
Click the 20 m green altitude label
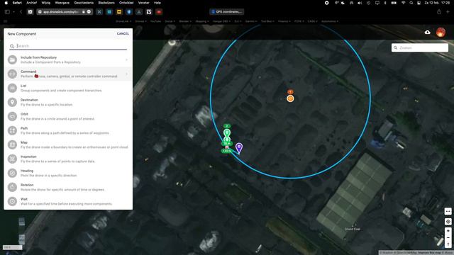pos(227,143)
